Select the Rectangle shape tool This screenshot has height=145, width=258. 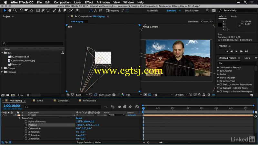(38, 10)
